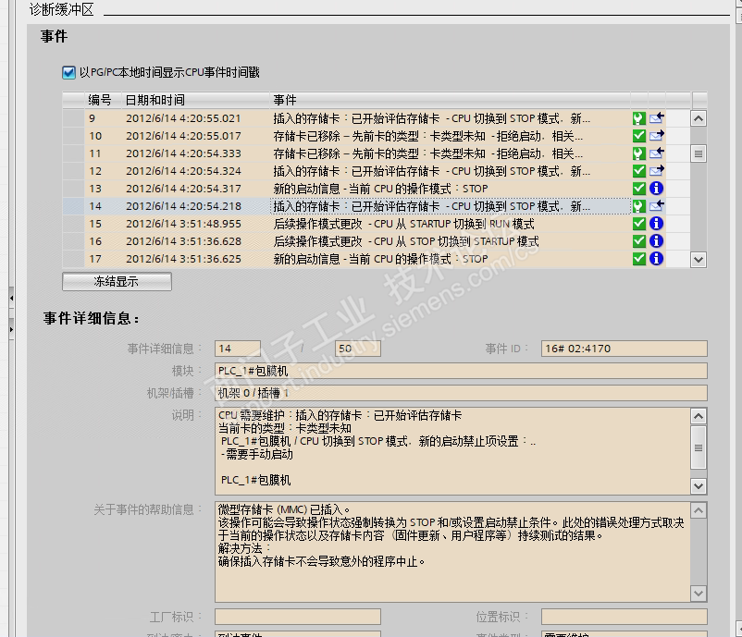Viewport: 742px width, 637px height.
Task: Click the empty 位置标识 field
Action: click(625, 617)
